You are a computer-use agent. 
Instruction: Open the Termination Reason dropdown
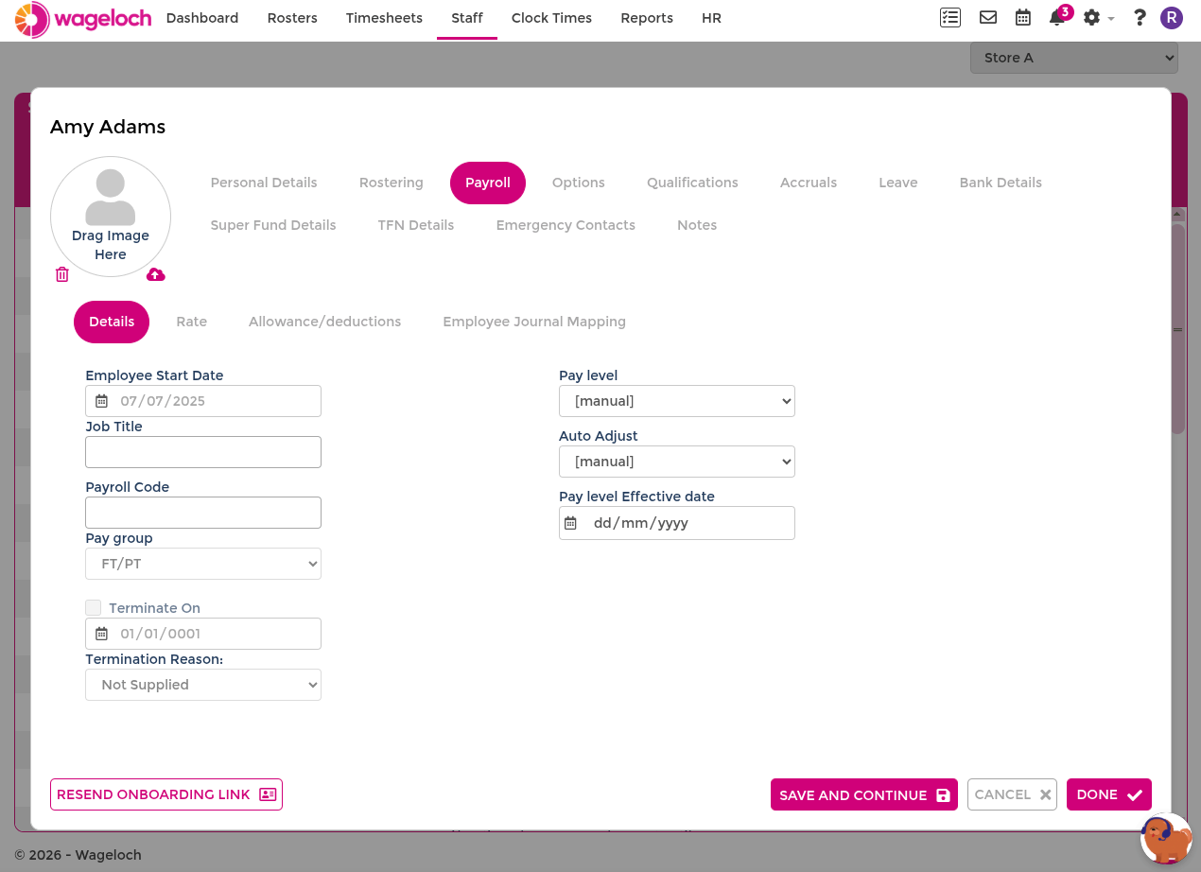(x=203, y=685)
